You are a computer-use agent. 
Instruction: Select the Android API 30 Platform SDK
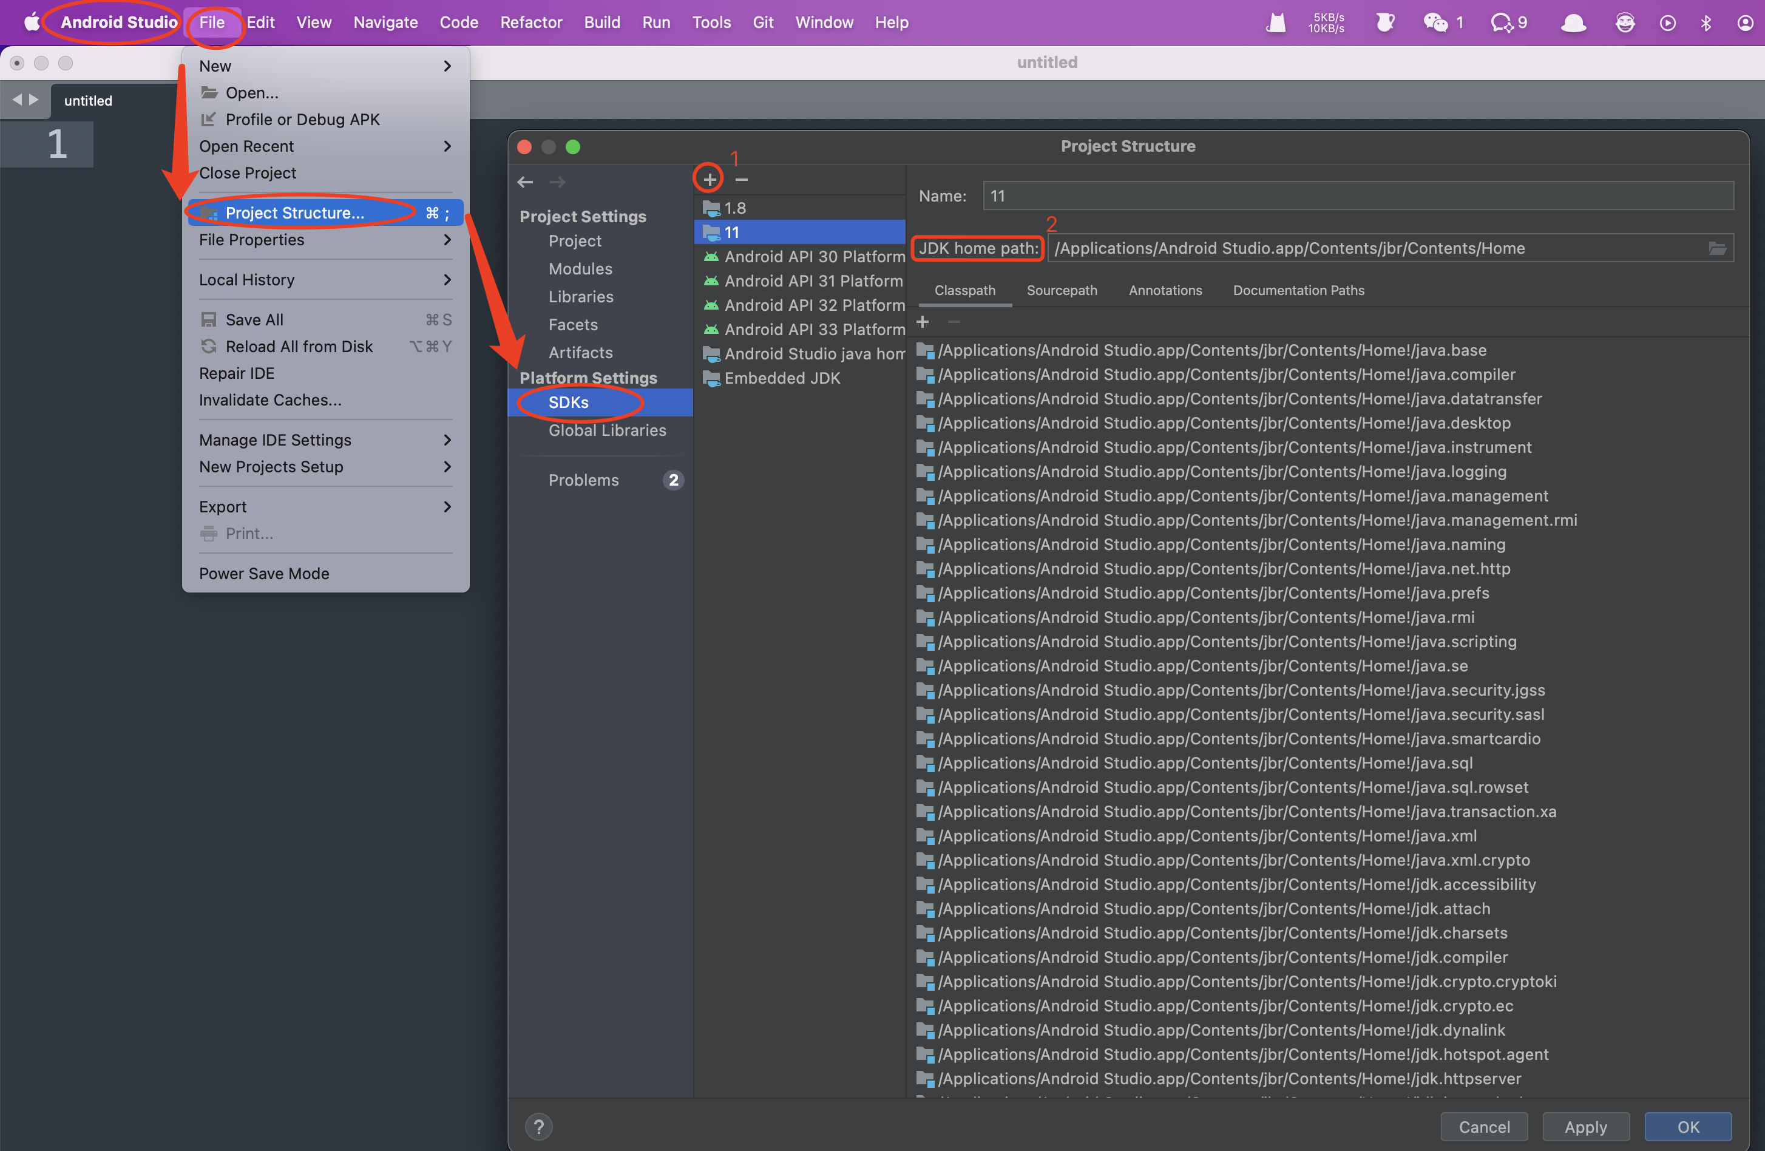[799, 257]
